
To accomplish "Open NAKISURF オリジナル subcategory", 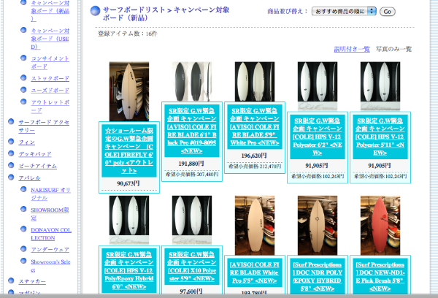I will pos(50,194).
